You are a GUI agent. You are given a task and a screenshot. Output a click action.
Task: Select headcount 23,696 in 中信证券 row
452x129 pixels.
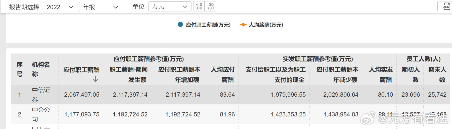click(x=411, y=95)
